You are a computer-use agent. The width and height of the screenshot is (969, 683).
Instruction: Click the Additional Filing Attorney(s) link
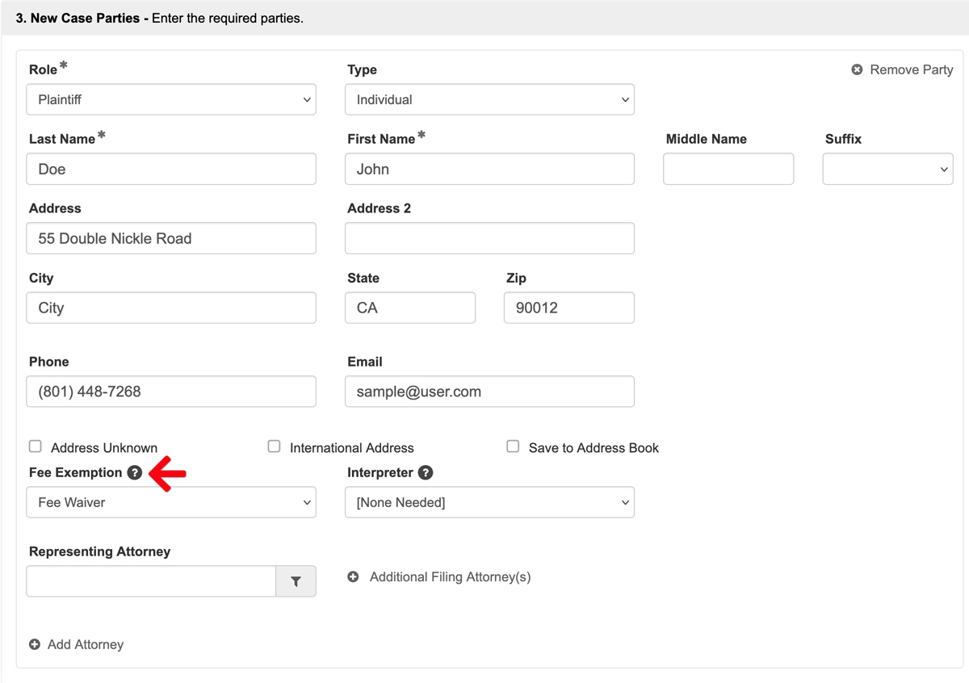click(x=450, y=577)
